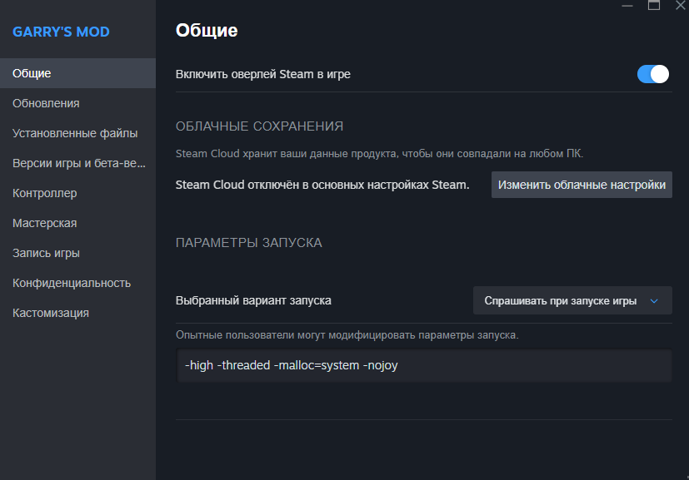689x480 pixels.
Task: Go to the Кастомизация section
Action: point(77,313)
